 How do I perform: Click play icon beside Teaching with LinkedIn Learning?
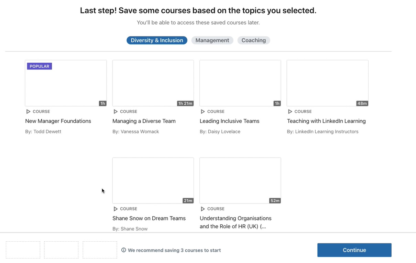(x=290, y=112)
